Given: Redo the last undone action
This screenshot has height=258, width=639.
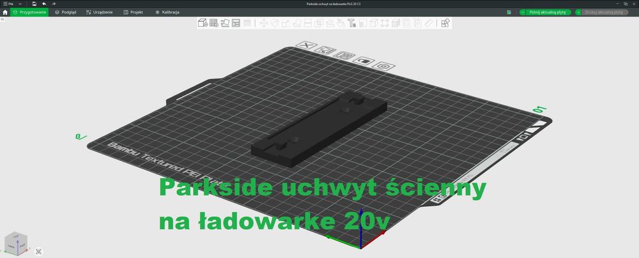Looking at the screenshot, I should [x=54, y=4].
